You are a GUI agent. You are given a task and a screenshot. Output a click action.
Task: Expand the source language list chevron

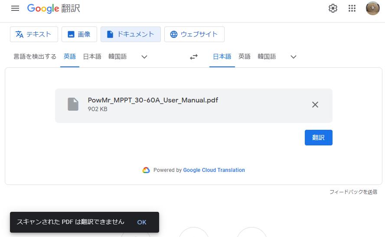[x=144, y=57]
